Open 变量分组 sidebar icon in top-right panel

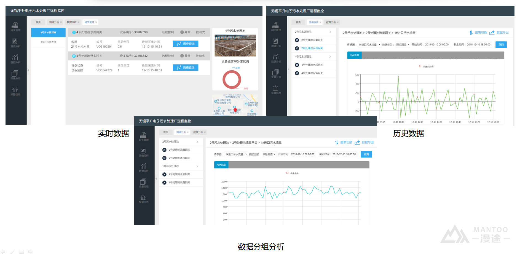276,73
